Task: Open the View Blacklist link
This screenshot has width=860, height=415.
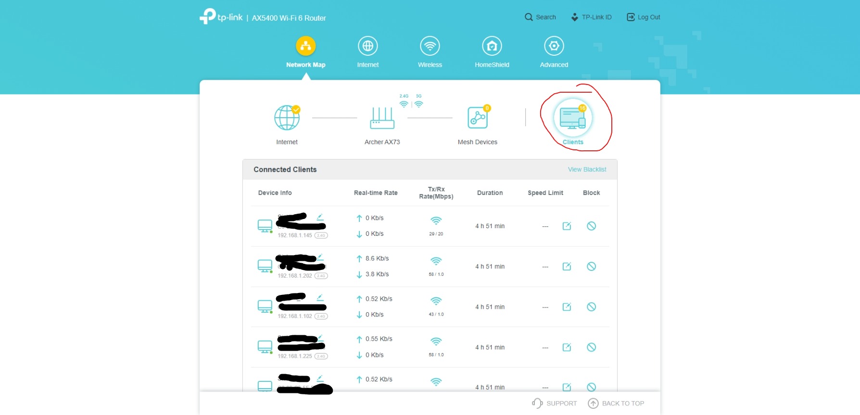Action: click(587, 170)
